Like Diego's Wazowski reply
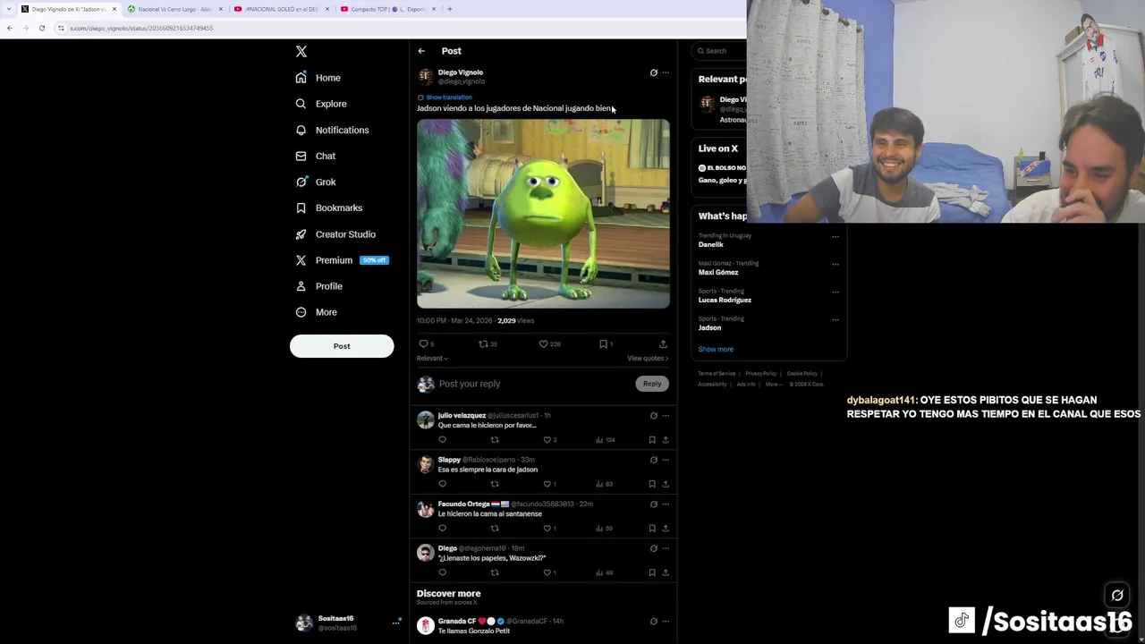Screen dimensions: 1145x644 (547, 572)
